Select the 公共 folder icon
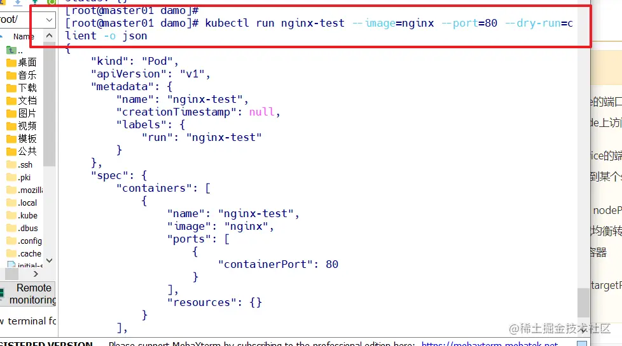 click(11, 152)
